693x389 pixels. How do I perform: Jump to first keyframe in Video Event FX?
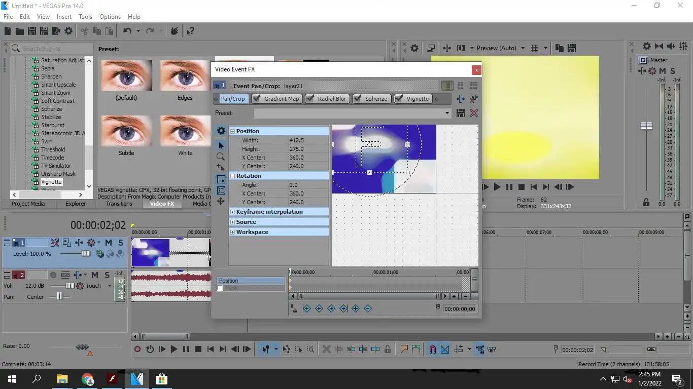[x=306, y=308]
